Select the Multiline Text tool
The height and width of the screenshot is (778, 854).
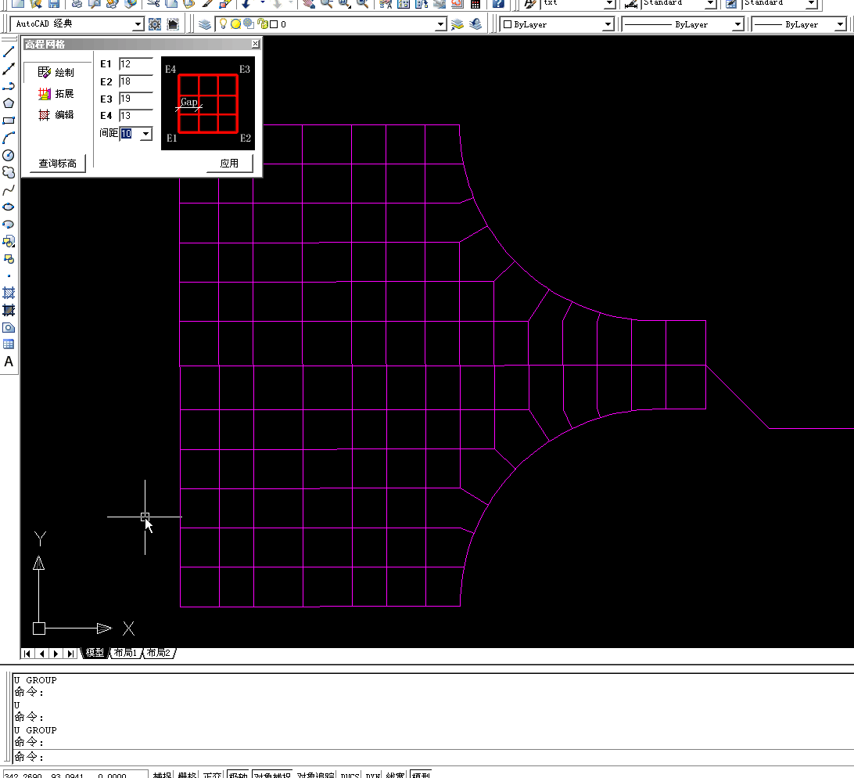pos(9,362)
